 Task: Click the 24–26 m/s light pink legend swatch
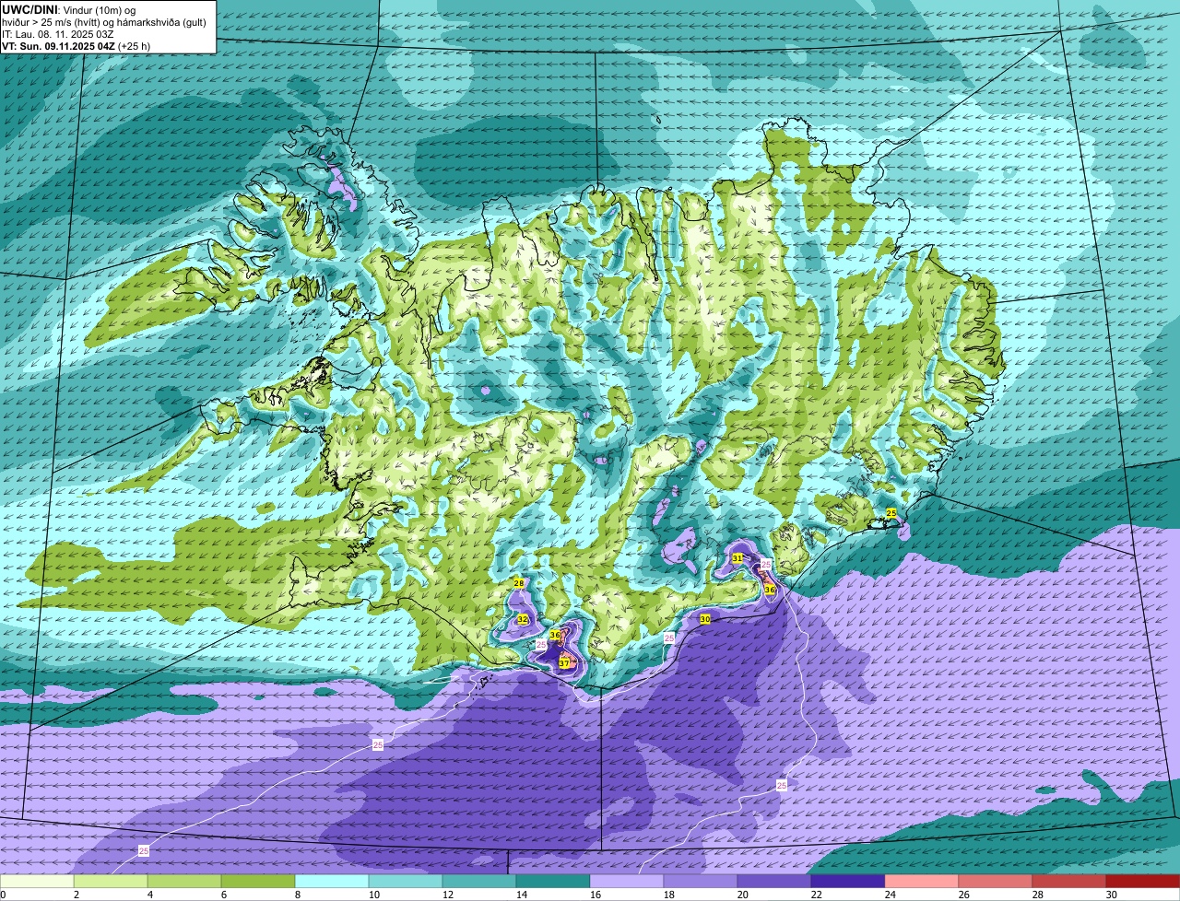pos(922,881)
